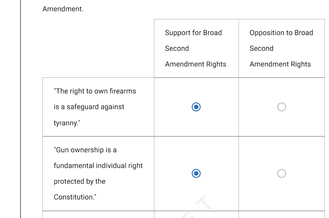329x218 pixels.
Task: Choose Support radio for gun ownership statement
Action: point(196,173)
